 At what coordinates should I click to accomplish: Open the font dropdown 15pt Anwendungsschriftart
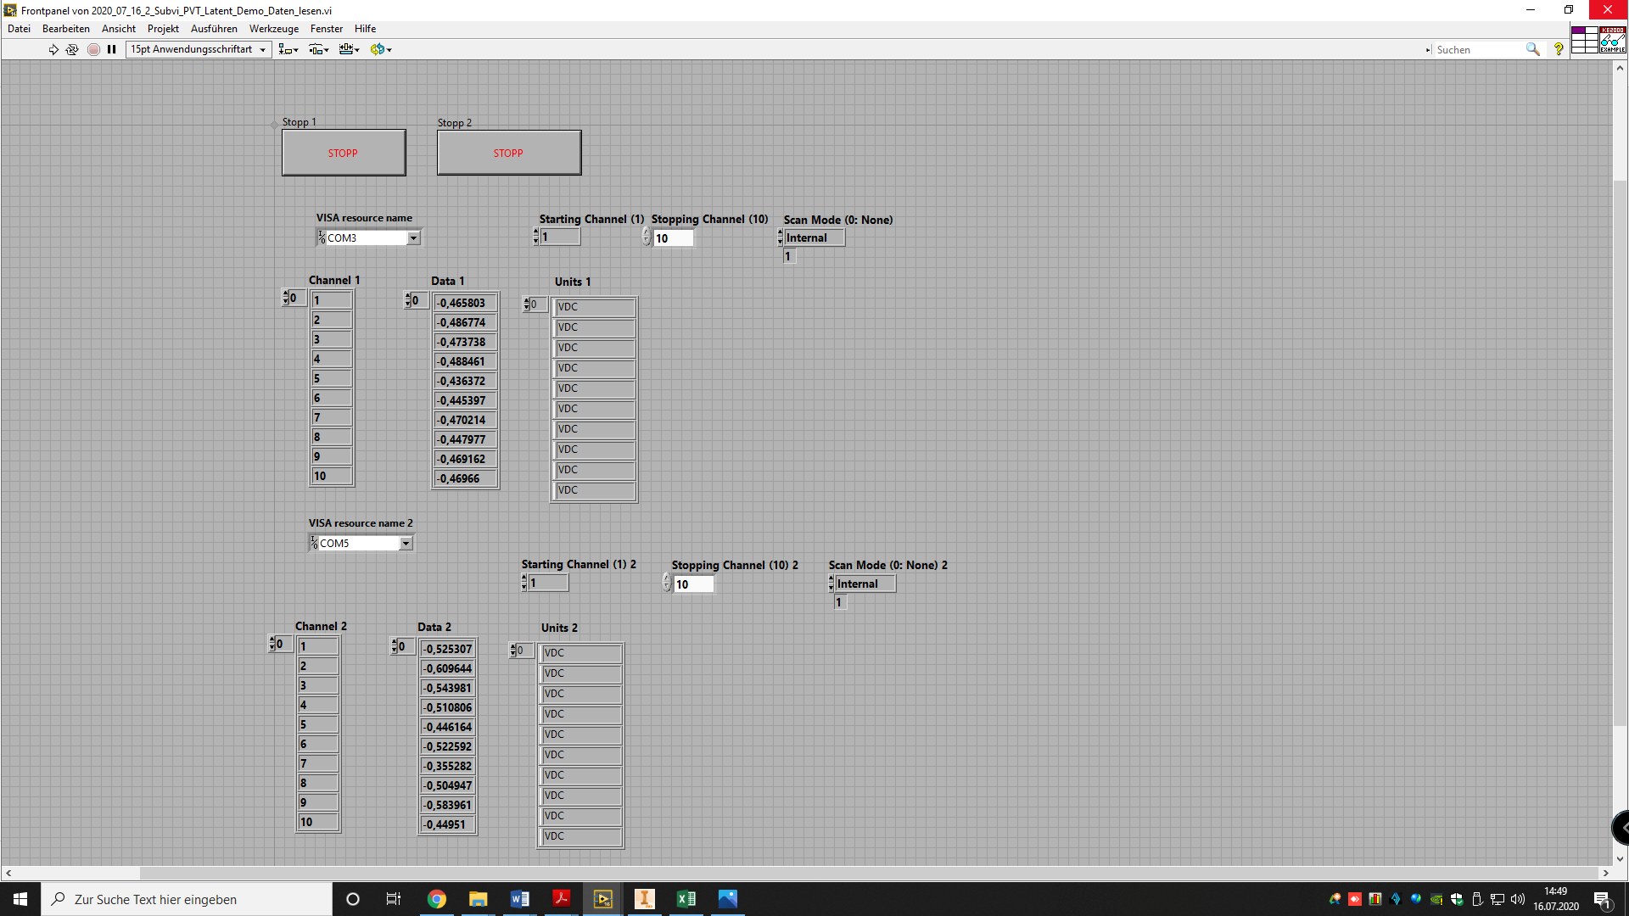pyautogui.click(x=199, y=50)
